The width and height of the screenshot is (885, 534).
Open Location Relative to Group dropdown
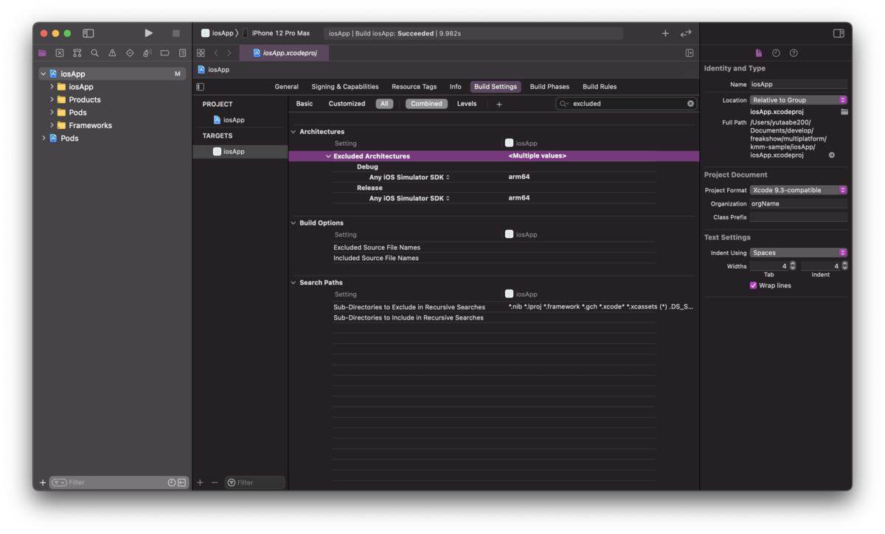tap(799, 99)
